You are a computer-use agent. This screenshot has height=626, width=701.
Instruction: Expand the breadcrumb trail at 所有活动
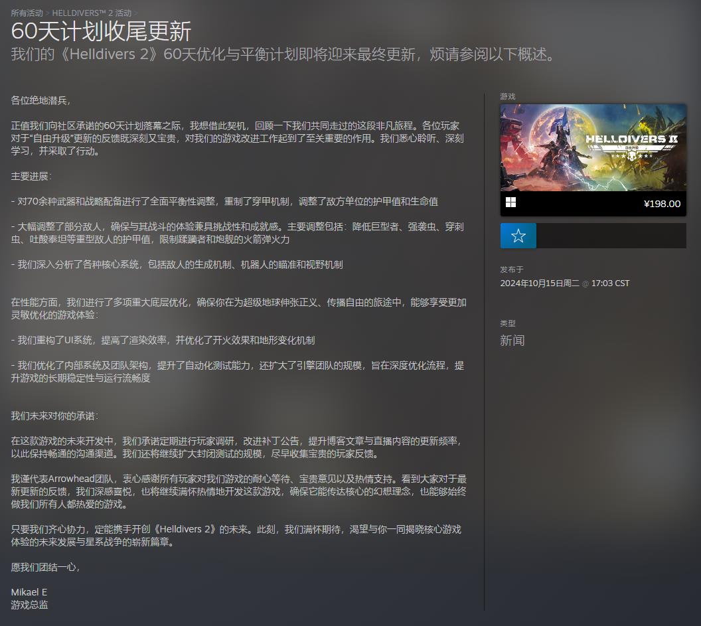28,11
